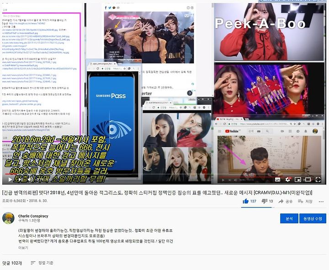
Task: Click the 댓글 102개 comments count
Action: (12, 263)
